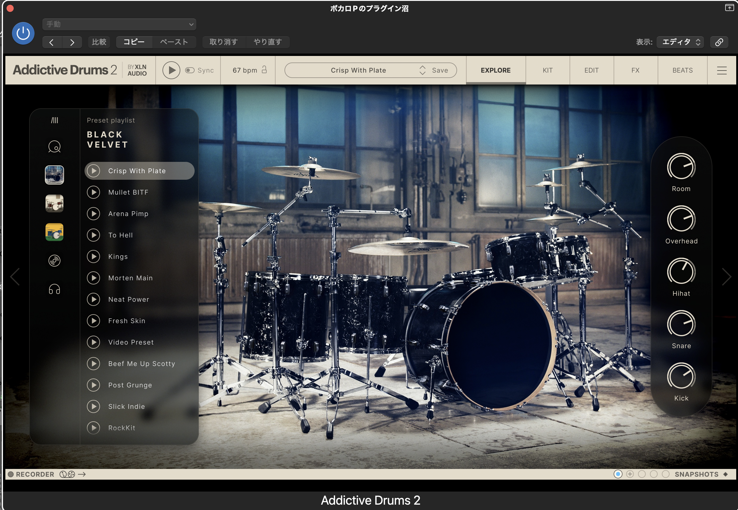
Task: Toggle the tempo lock icon
Action: click(264, 70)
